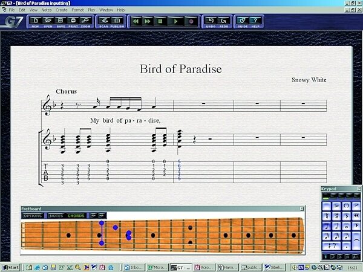Click the Undo toolbar icon
This screenshot has height=272, width=363.
click(x=211, y=21)
